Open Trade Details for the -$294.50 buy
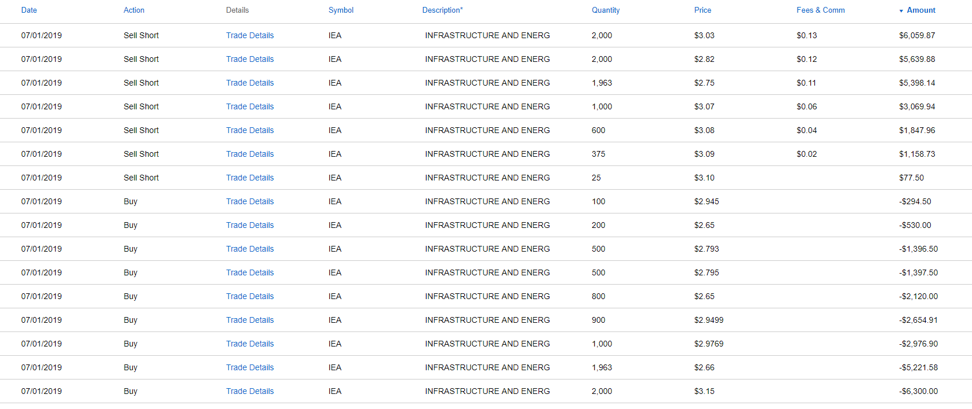The height and width of the screenshot is (409, 972). coord(250,201)
